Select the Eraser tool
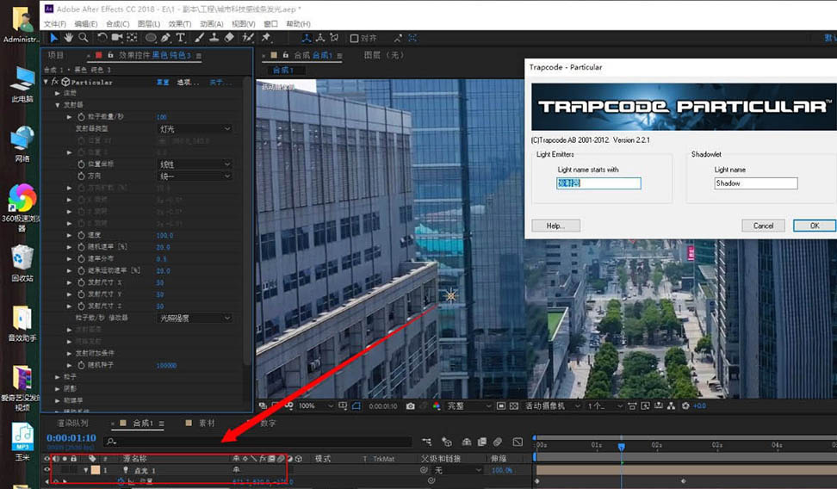837x489 pixels. (229, 38)
